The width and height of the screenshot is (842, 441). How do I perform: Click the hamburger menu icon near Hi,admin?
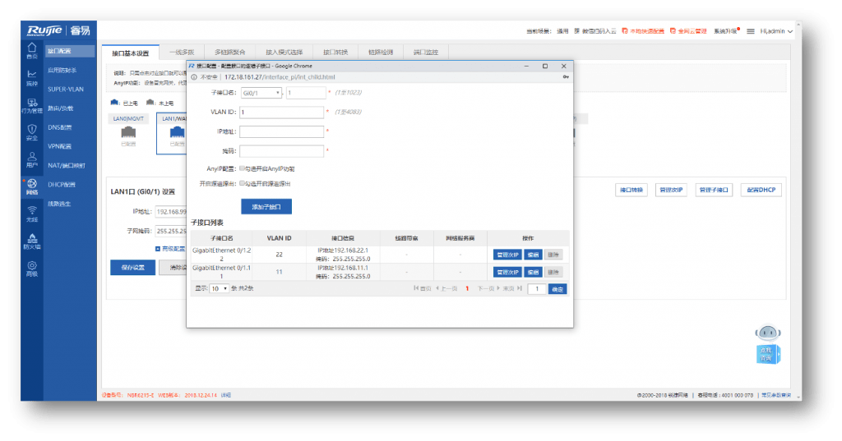click(750, 31)
